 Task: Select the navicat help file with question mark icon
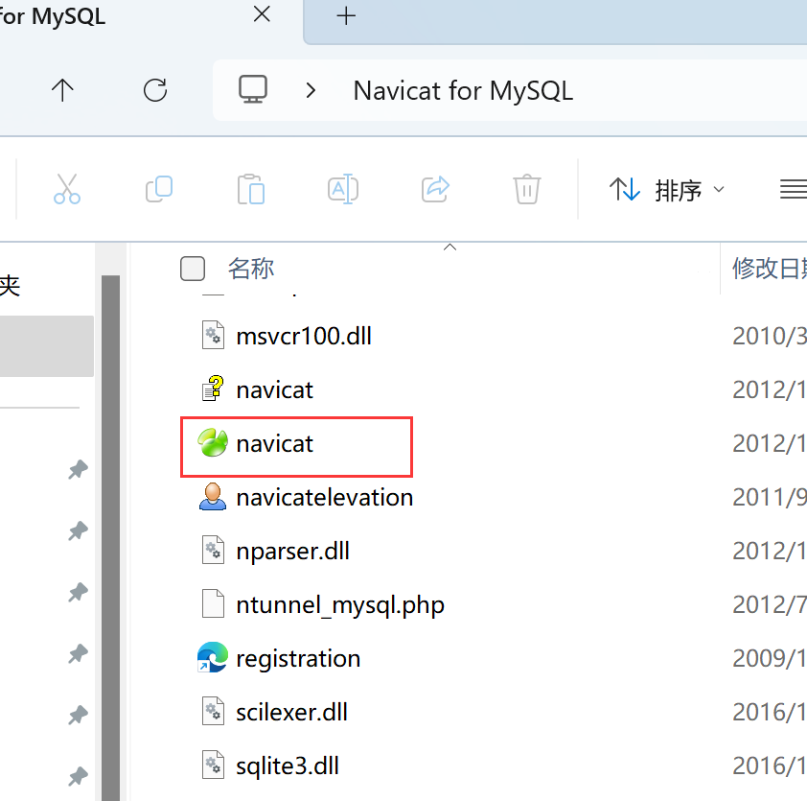click(213, 389)
